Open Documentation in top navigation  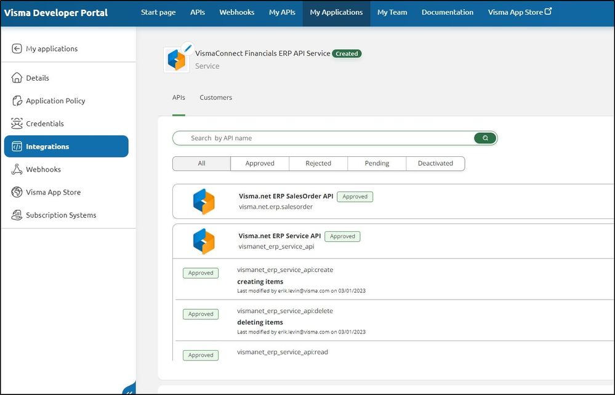coord(448,12)
